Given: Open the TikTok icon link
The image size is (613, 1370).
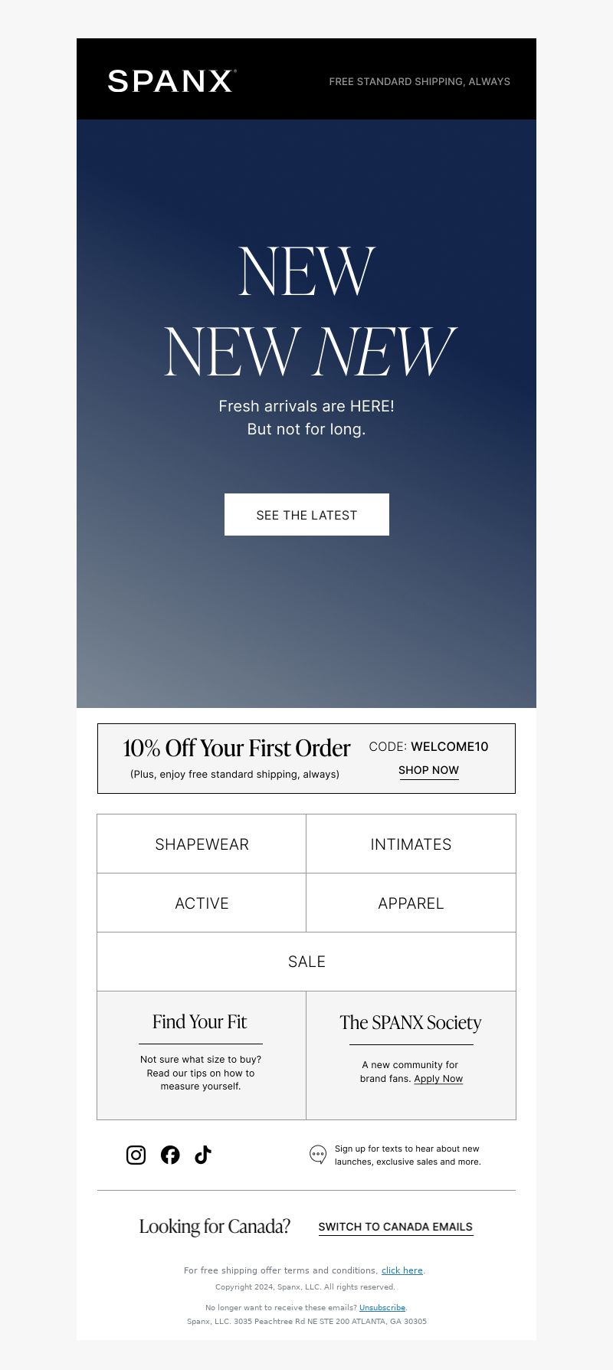Looking at the screenshot, I should coord(203,1155).
